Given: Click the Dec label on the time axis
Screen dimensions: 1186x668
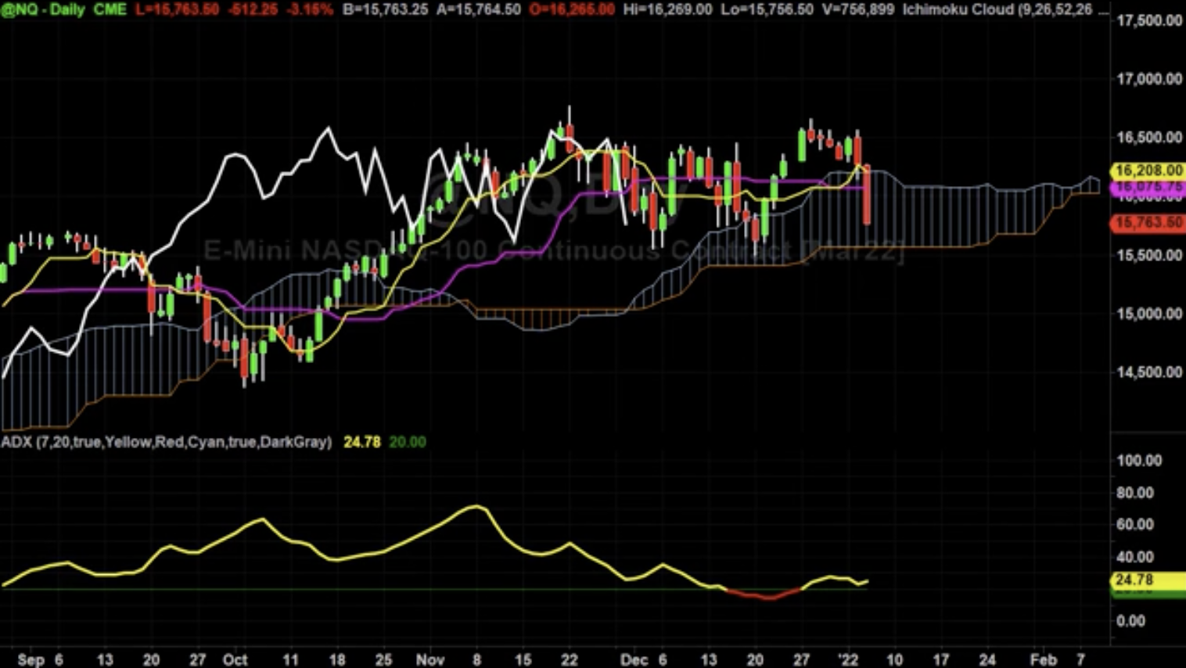Looking at the screenshot, I should 634,659.
